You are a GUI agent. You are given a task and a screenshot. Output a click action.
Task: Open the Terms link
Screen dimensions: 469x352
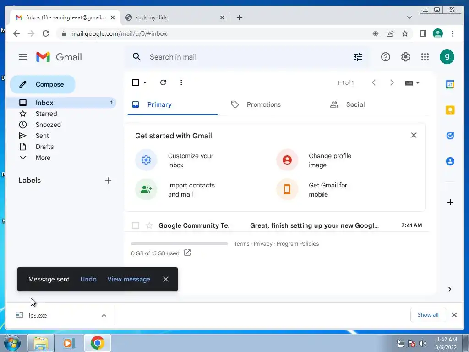[x=241, y=244]
